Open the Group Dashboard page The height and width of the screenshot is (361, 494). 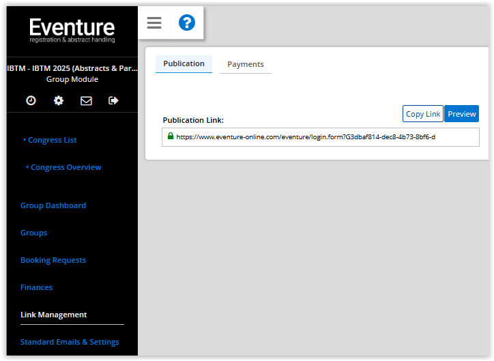[x=53, y=205]
